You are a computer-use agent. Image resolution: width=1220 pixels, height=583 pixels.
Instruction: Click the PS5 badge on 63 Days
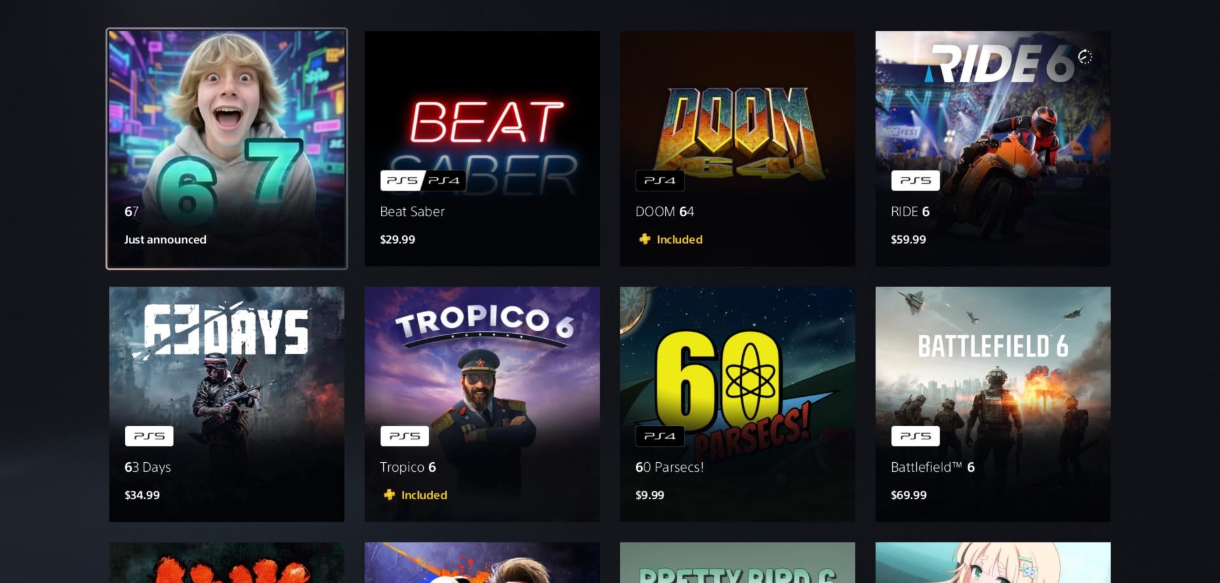[x=149, y=436]
